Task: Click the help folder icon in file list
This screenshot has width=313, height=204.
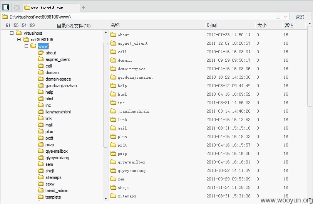Action: pos(113,86)
